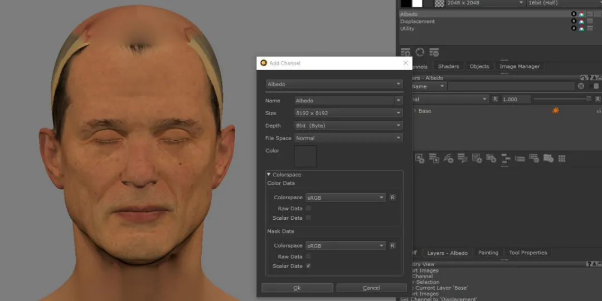Click the remove channel icon below channel list
602x301 pixels.
(x=434, y=52)
